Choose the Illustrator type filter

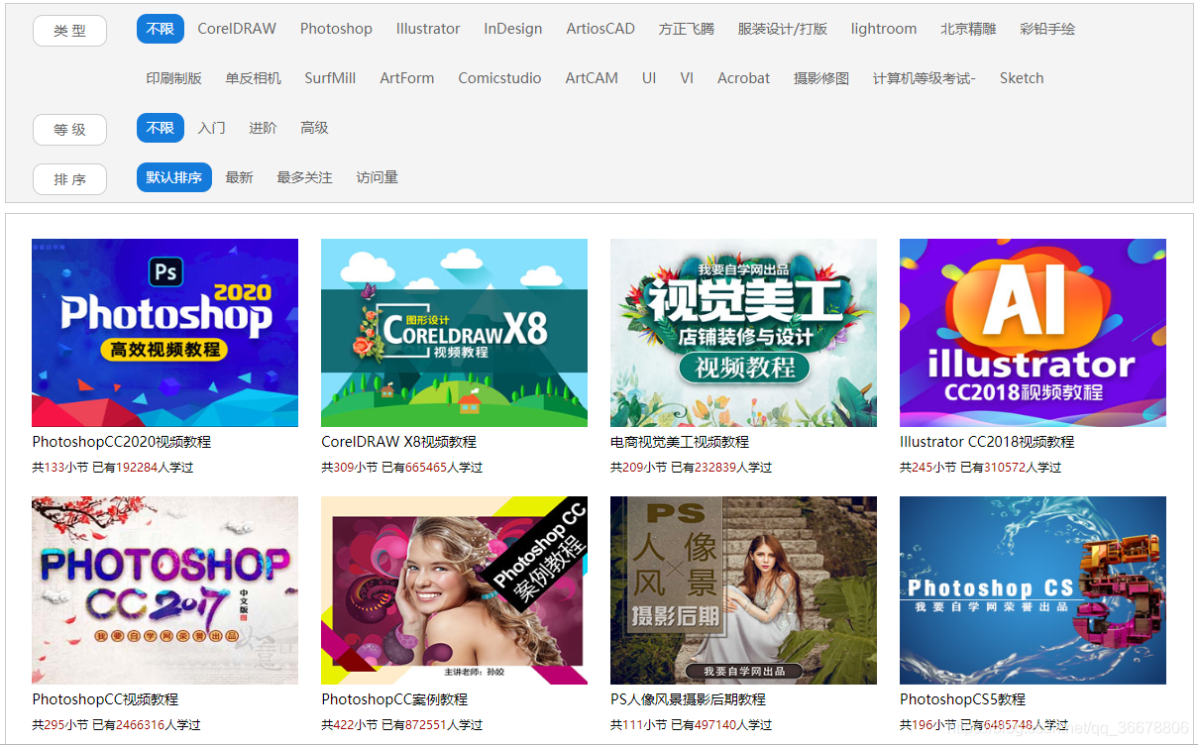coord(428,29)
